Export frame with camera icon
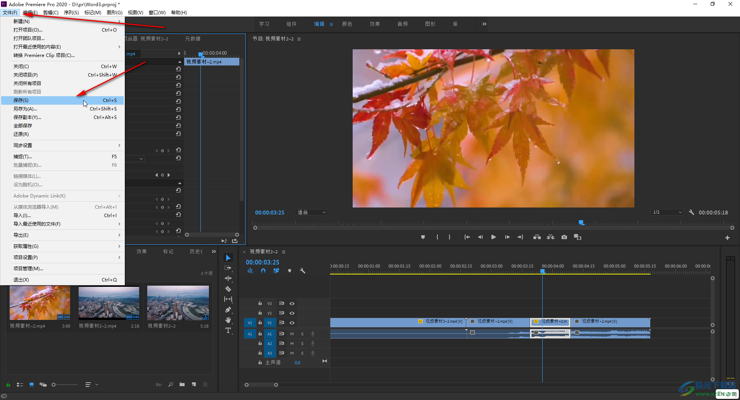This screenshot has height=400, width=740. click(564, 237)
